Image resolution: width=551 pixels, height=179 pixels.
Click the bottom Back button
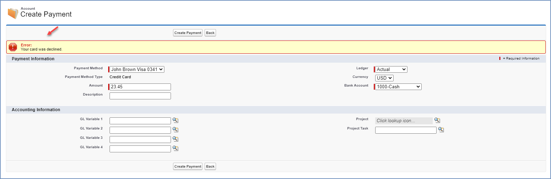click(210, 167)
